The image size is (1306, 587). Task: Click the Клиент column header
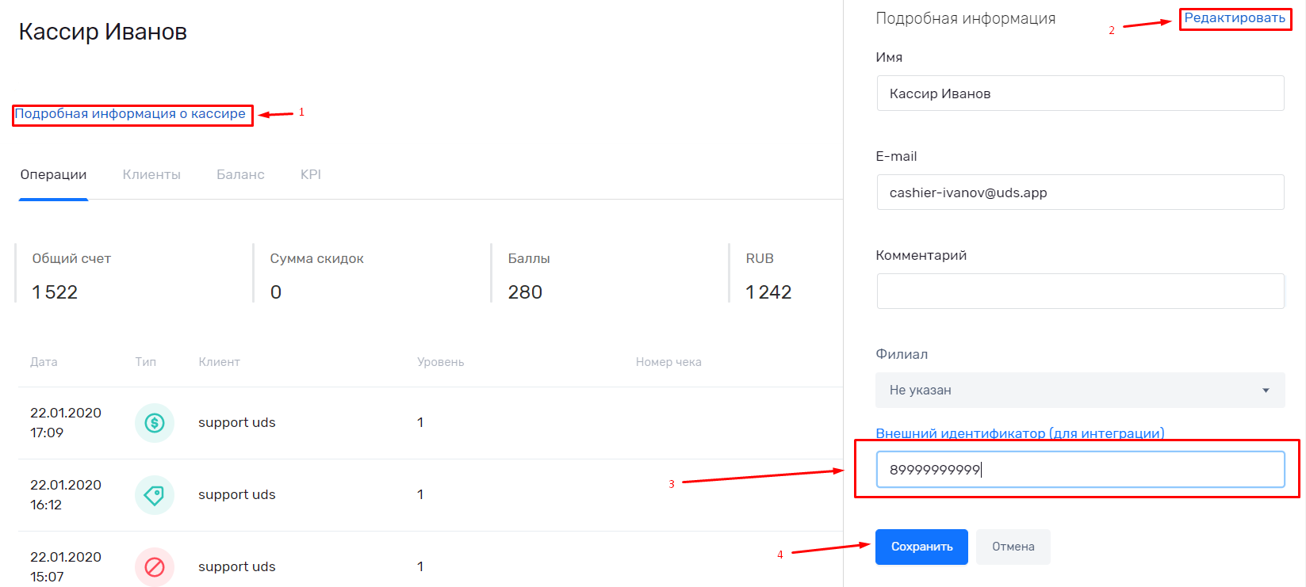[x=219, y=362]
